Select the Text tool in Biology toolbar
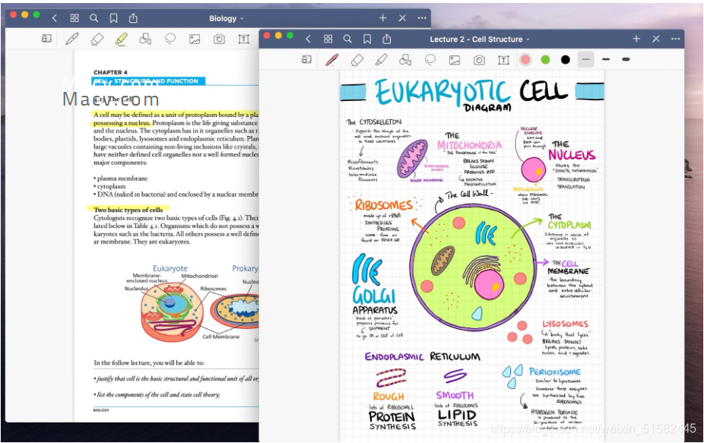 [244, 39]
